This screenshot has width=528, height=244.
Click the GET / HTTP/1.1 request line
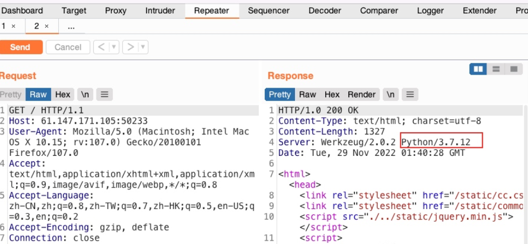[46, 110]
